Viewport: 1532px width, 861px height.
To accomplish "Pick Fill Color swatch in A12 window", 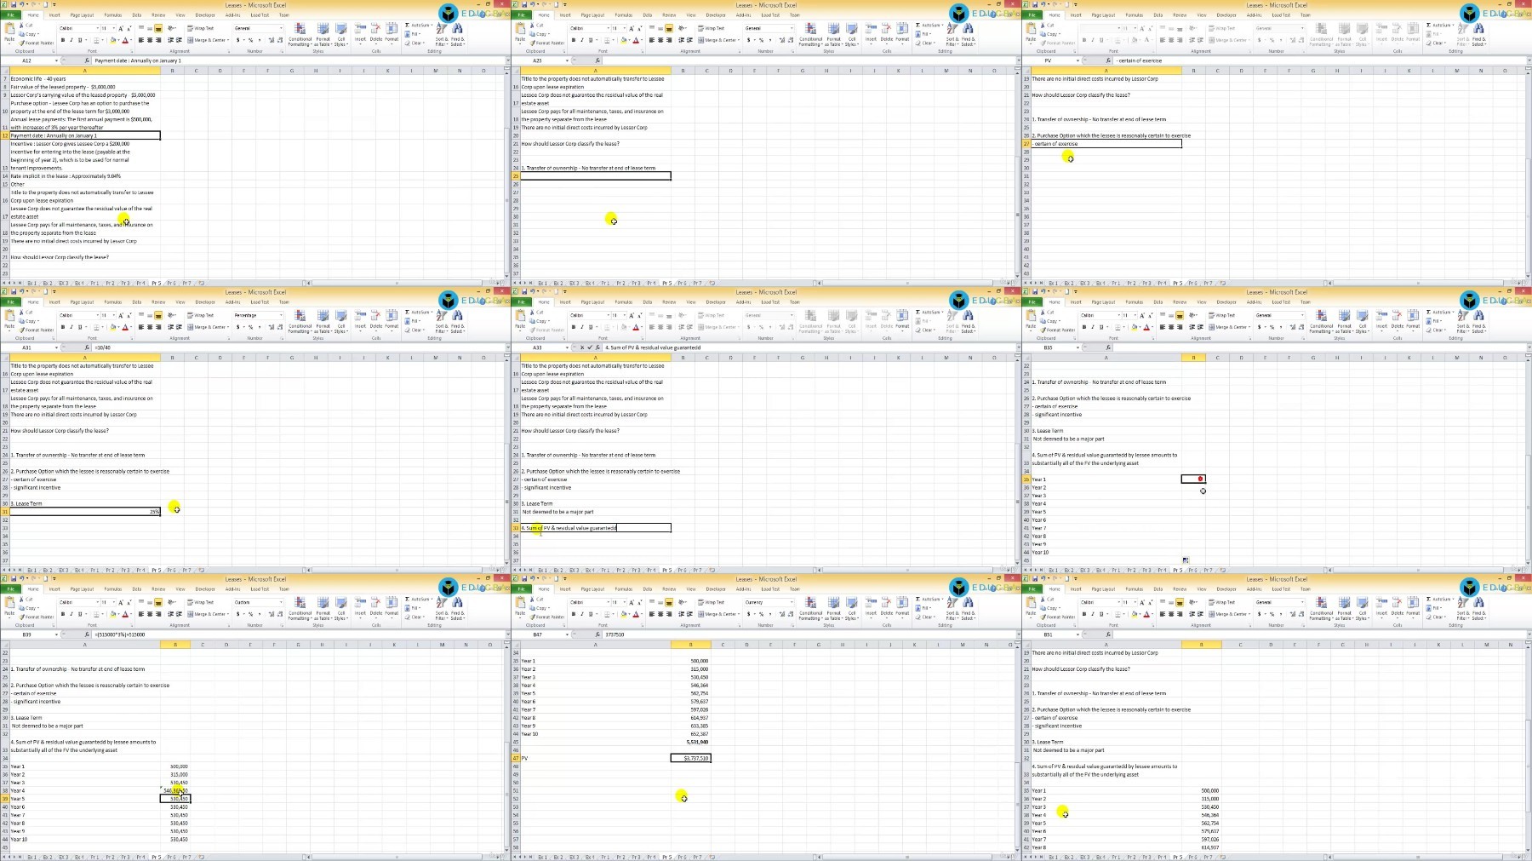I will 113,40.
